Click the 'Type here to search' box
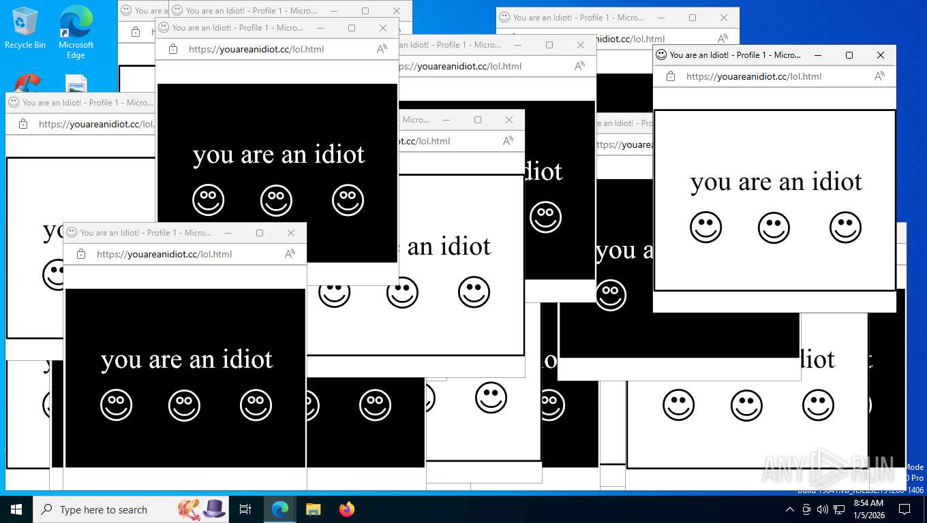This screenshot has height=523, width=927. (132, 509)
